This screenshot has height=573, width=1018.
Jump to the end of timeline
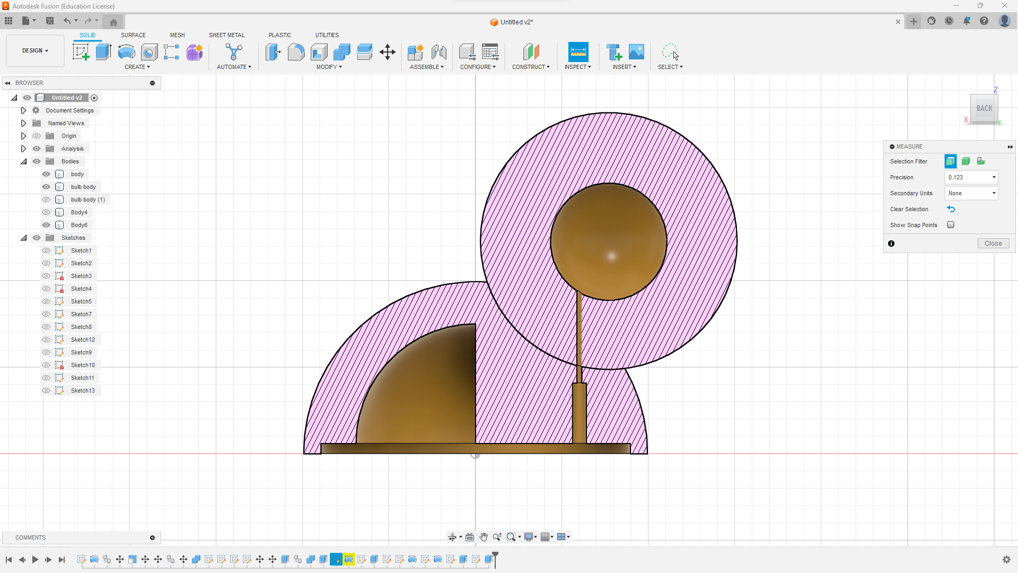point(62,559)
